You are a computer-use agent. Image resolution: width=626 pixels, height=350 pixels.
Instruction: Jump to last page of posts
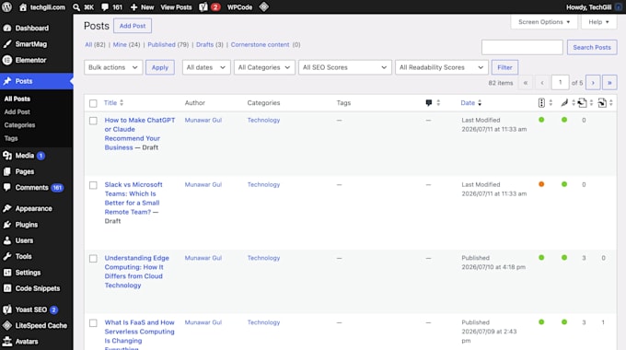609,83
